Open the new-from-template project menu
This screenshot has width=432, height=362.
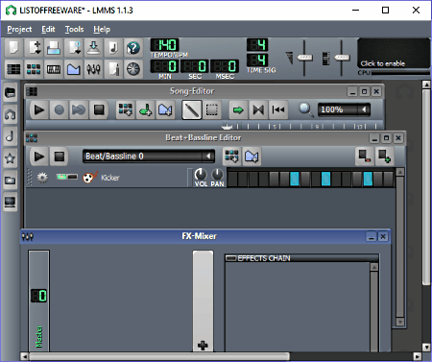coord(34,48)
